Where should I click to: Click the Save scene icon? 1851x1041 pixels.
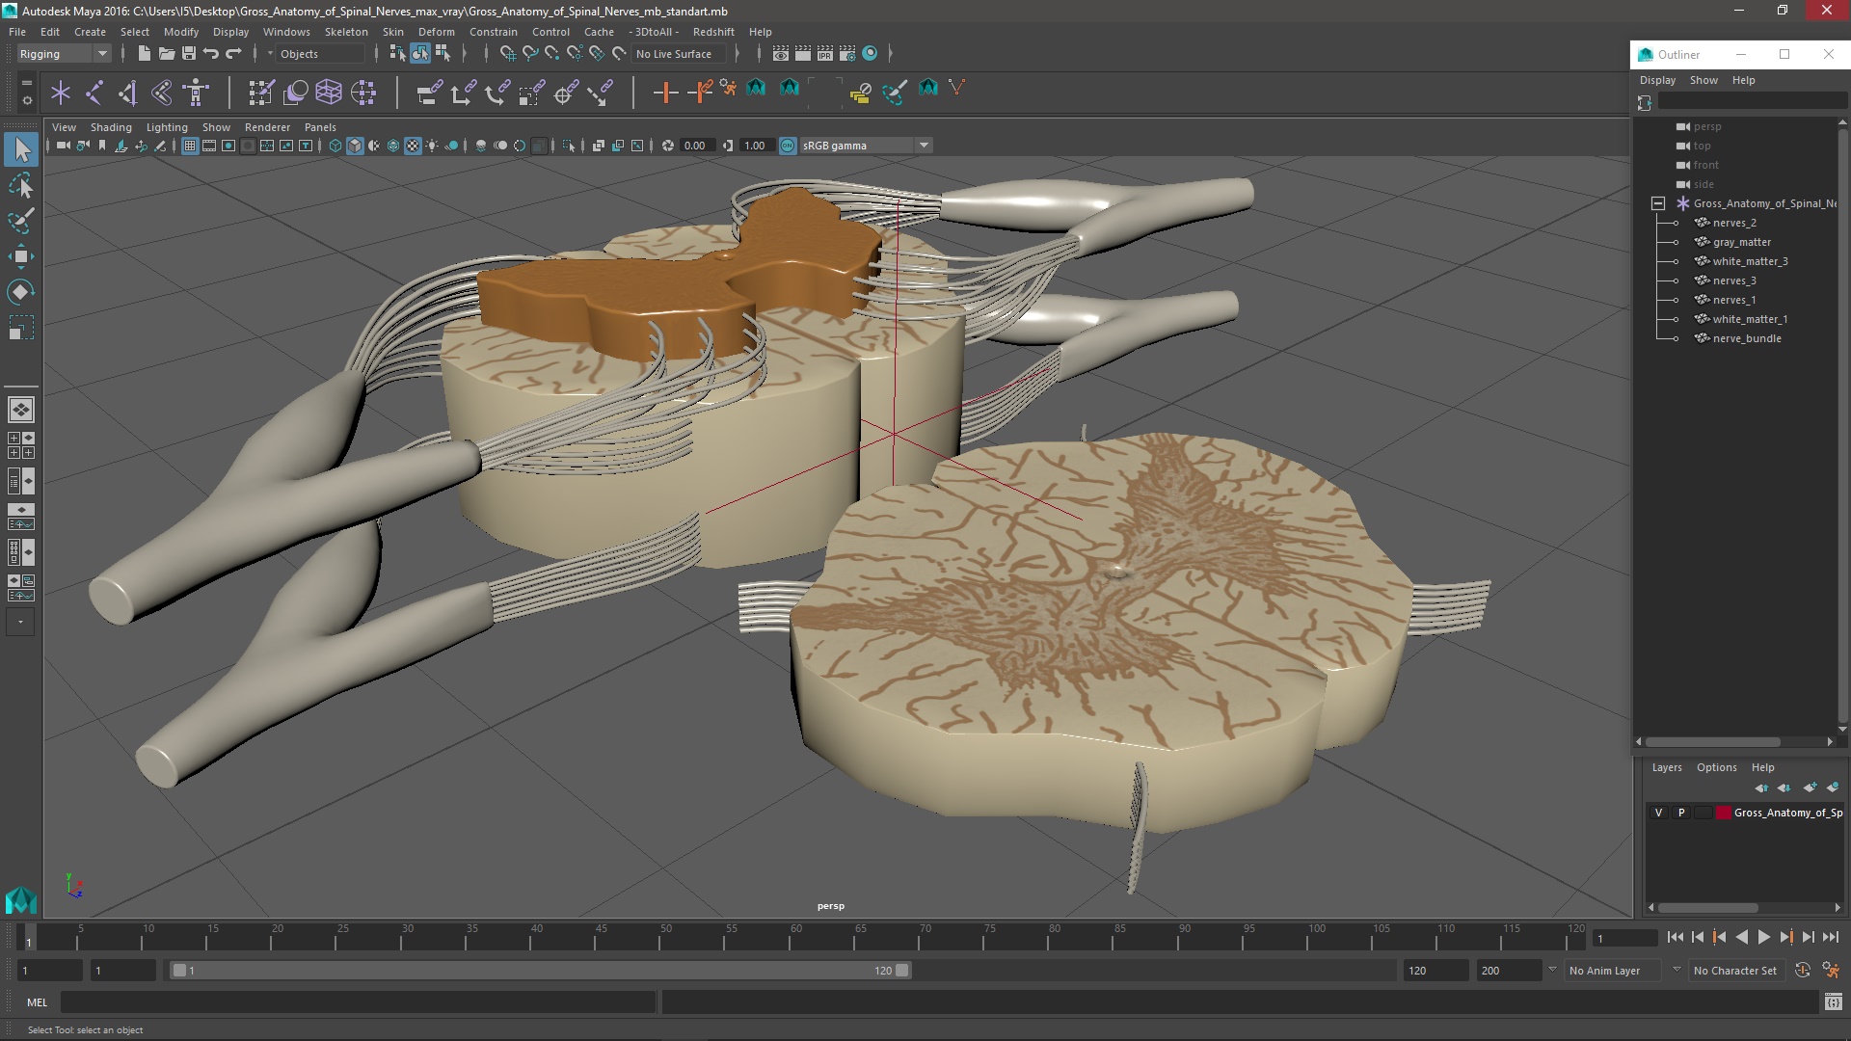[189, 54]
